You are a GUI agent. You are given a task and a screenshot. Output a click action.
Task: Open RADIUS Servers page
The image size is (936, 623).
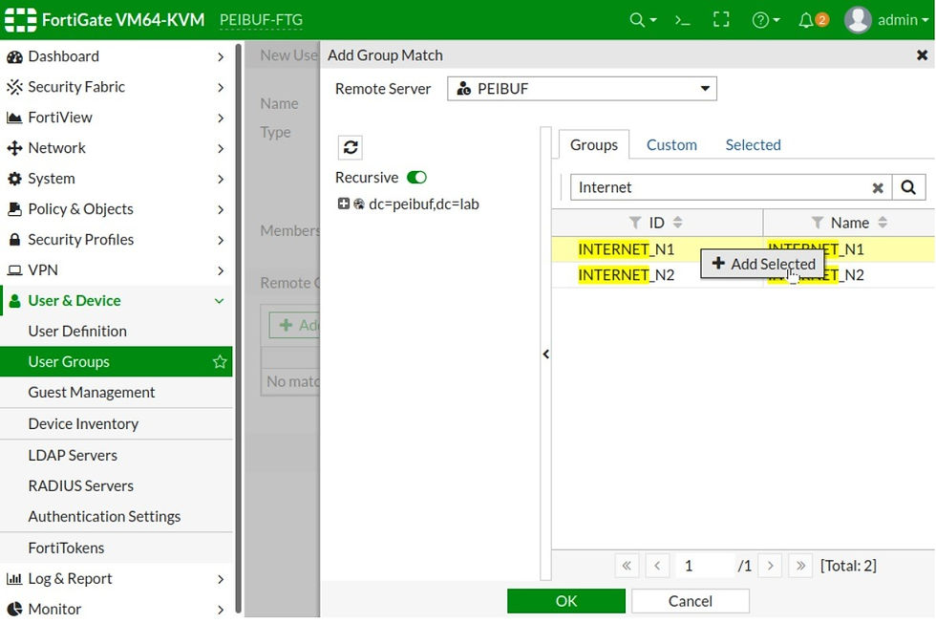(x=116, y=486)
